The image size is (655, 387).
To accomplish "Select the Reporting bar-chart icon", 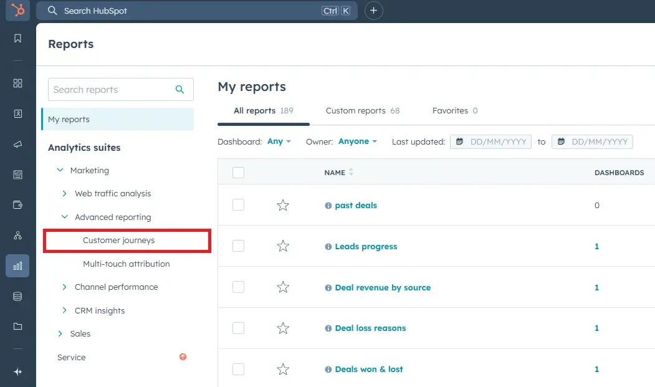I will [x=17, y=265].
